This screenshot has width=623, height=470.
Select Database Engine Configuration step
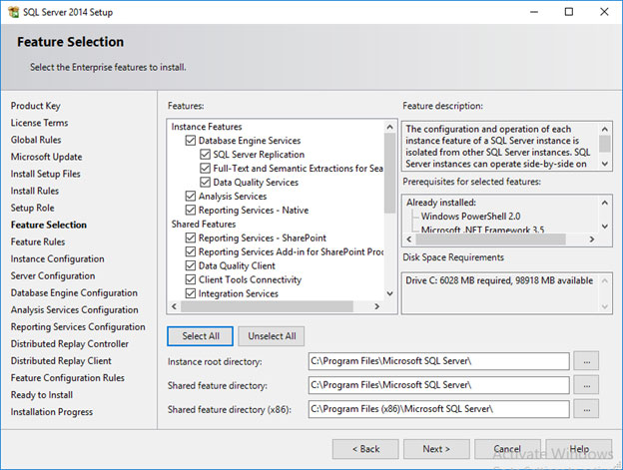[x=74, y=293]
